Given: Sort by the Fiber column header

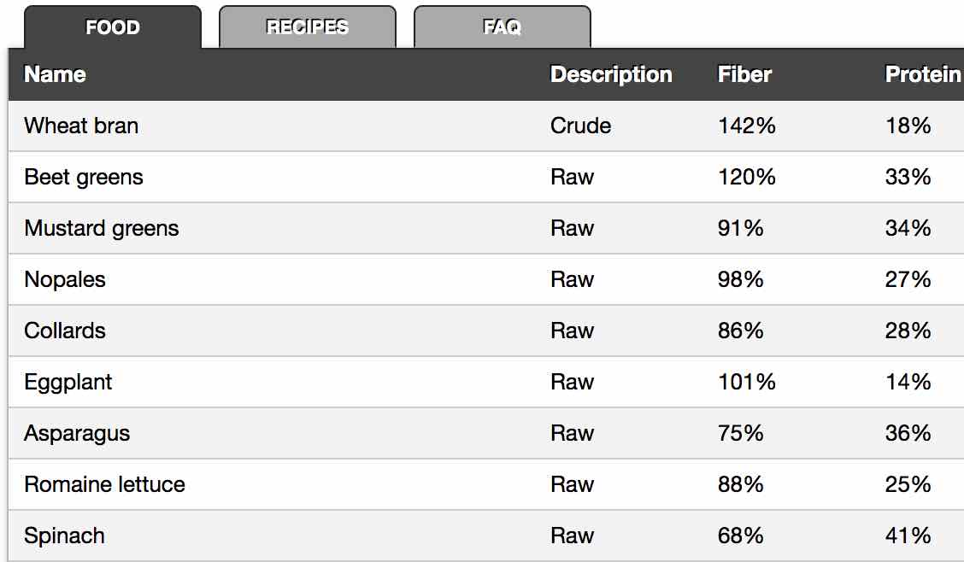Looking at the screenshot, I should click(x=744, y=74).
